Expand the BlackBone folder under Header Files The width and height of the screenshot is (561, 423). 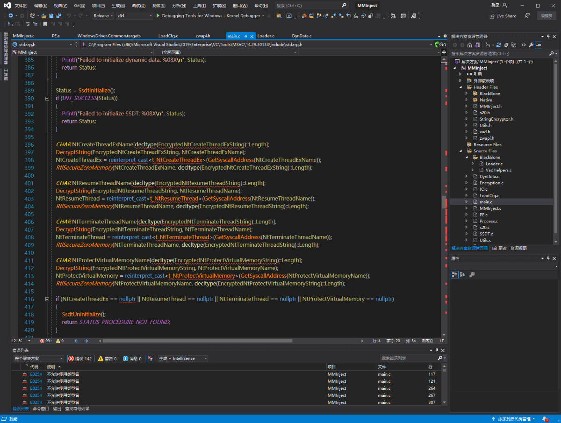(467, 93)
